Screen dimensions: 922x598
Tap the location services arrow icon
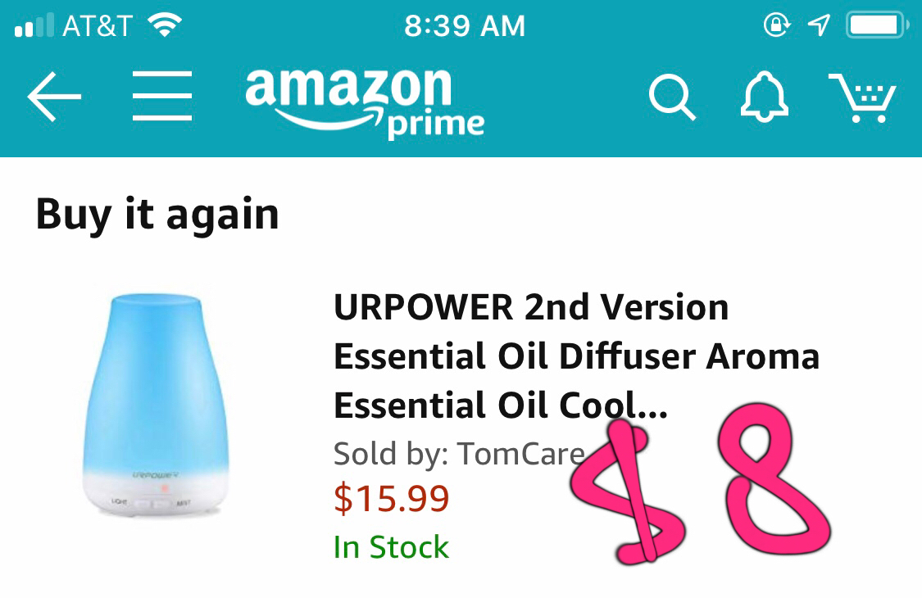point(817,25)
